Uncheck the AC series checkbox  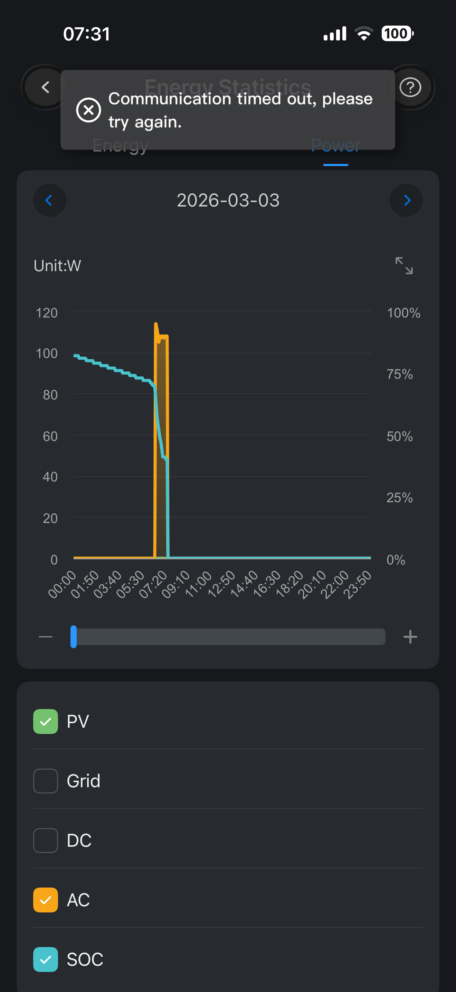point(45,900)
